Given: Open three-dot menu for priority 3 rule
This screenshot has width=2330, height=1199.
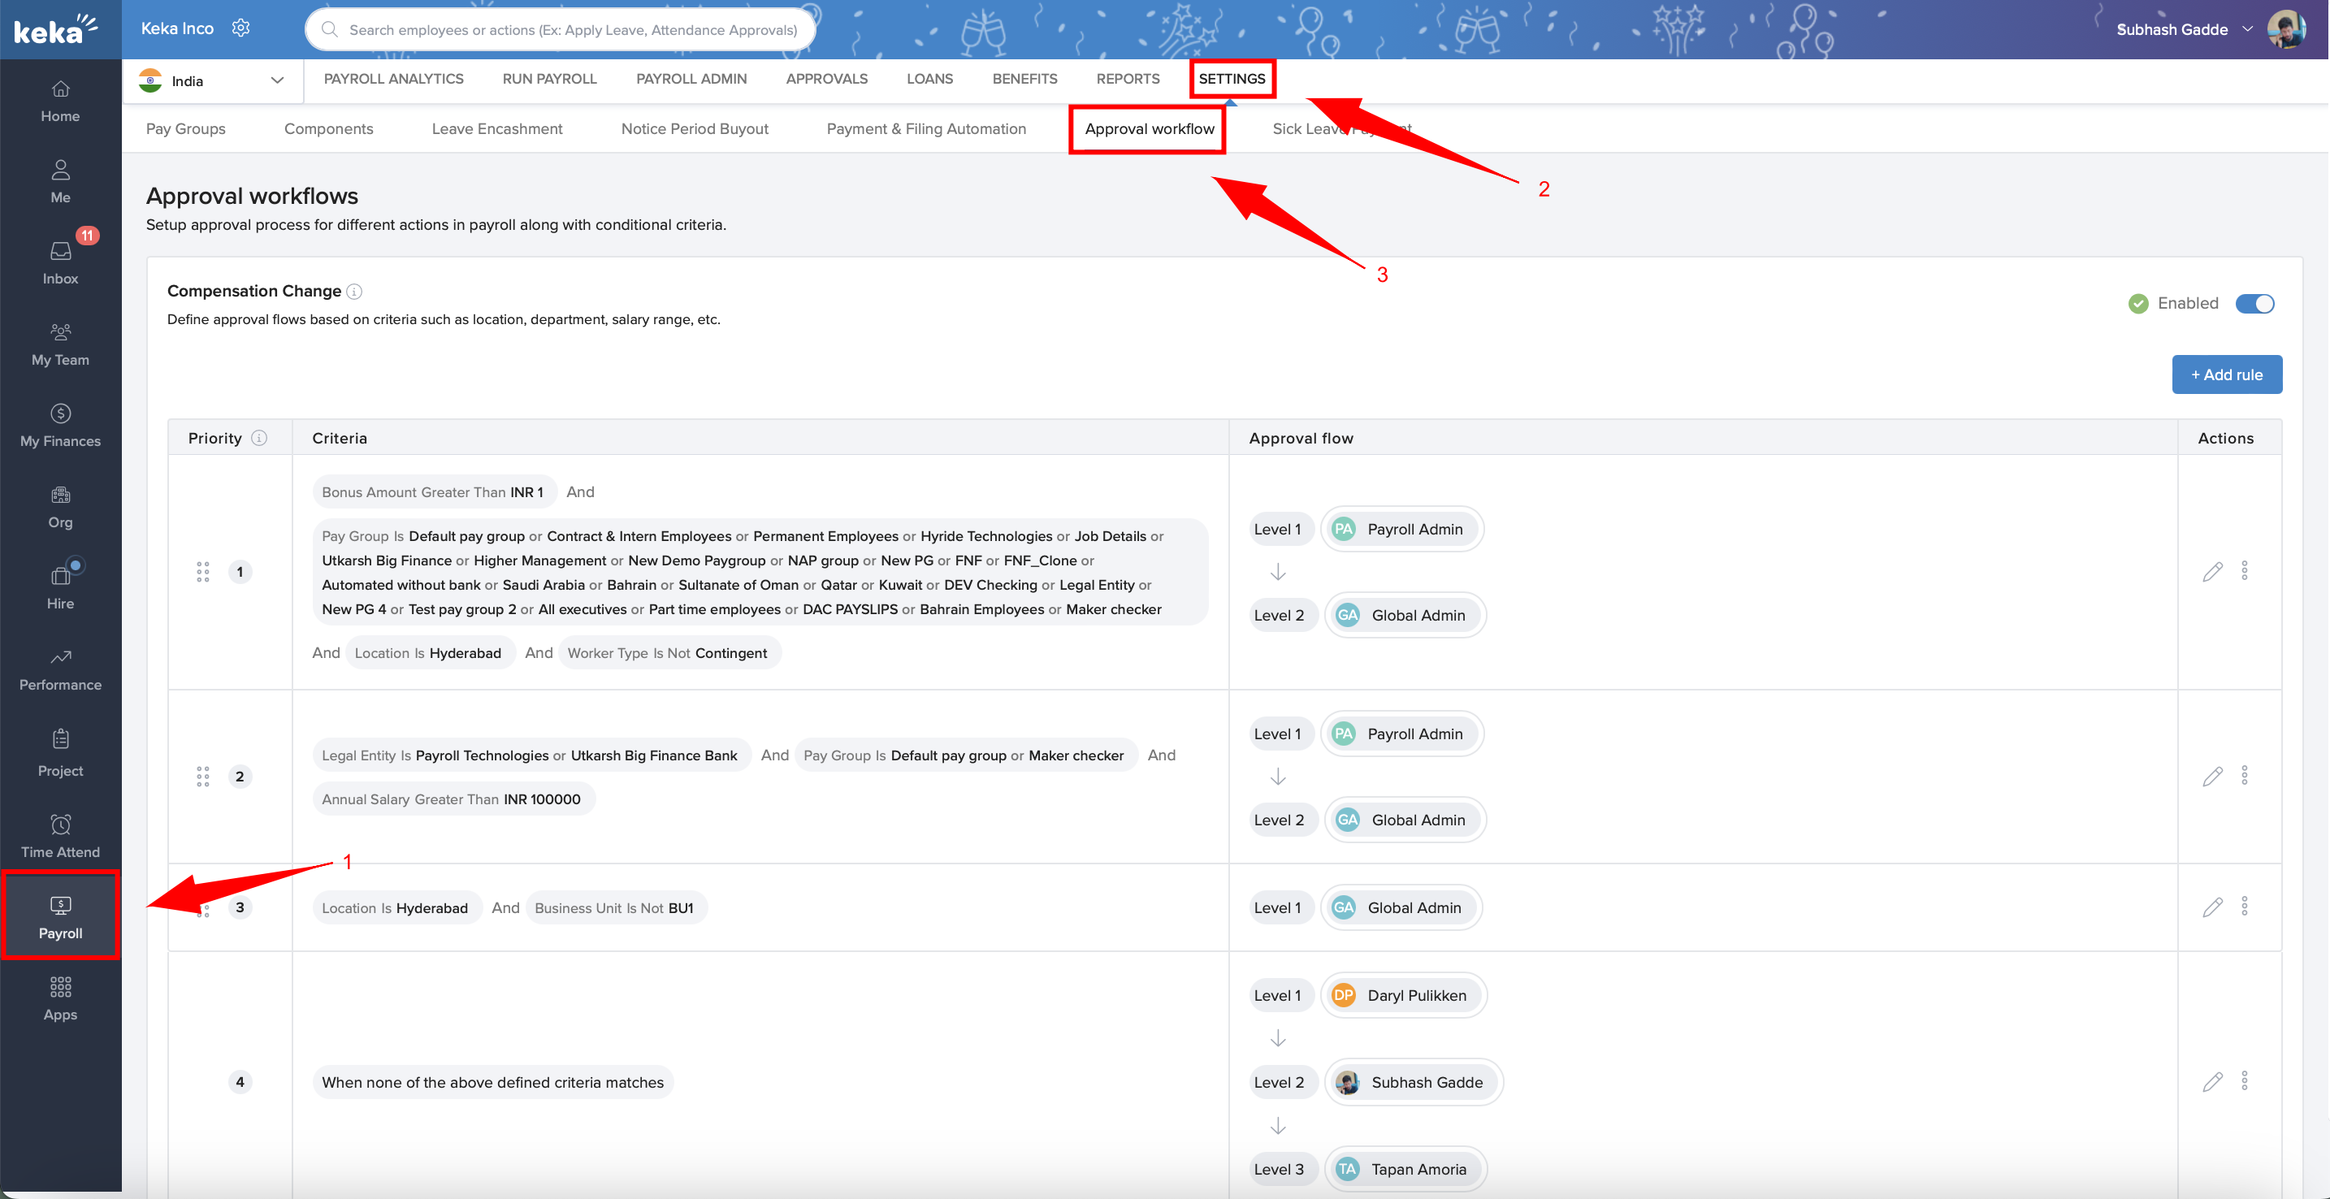Looking at the screenshot, I should [x=2244, y=906].
